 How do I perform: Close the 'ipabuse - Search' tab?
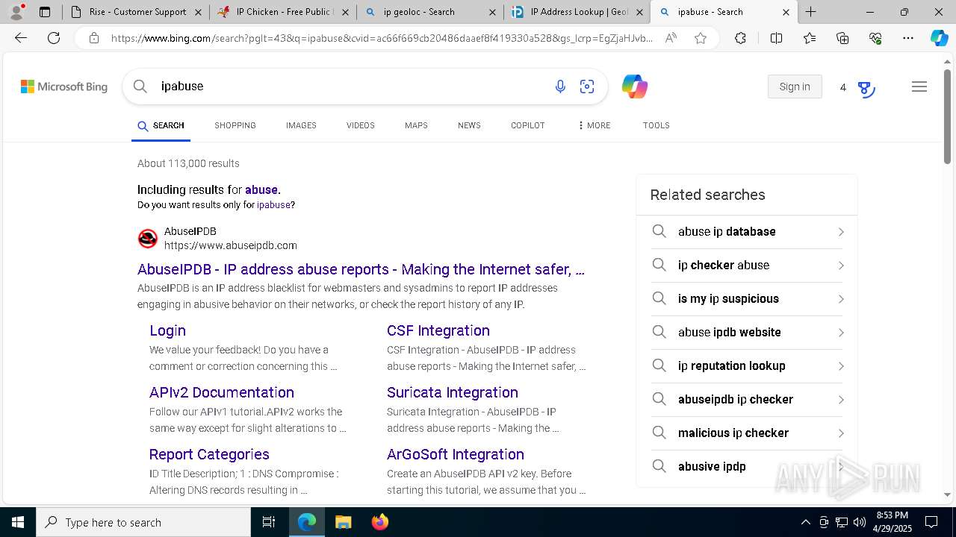pos(786,12)
